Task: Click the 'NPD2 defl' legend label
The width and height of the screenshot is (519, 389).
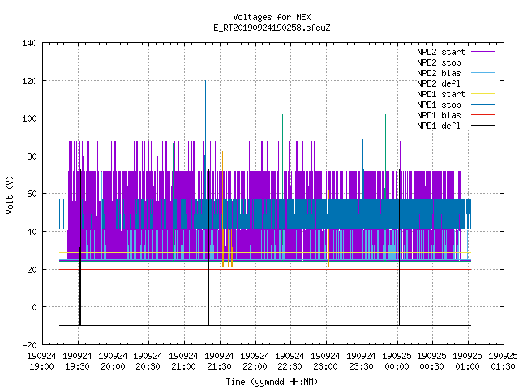Action: [x=439, y=83]
